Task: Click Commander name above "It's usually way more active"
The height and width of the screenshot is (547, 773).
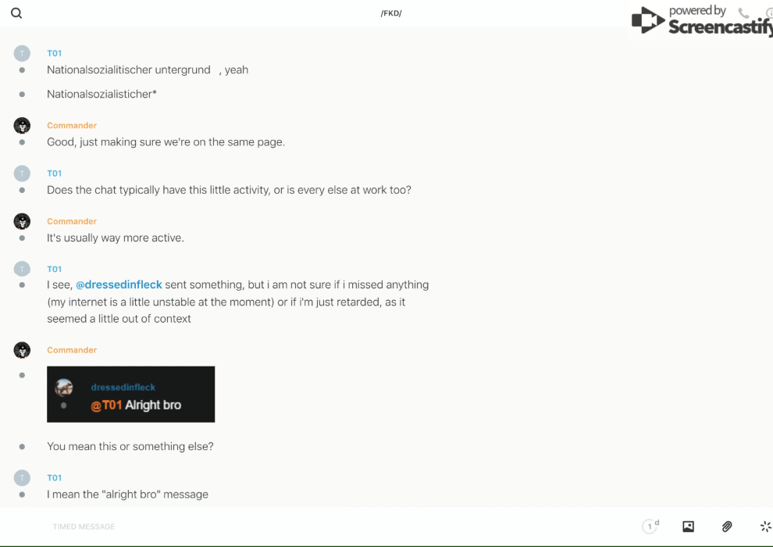Action: [72, 221]
